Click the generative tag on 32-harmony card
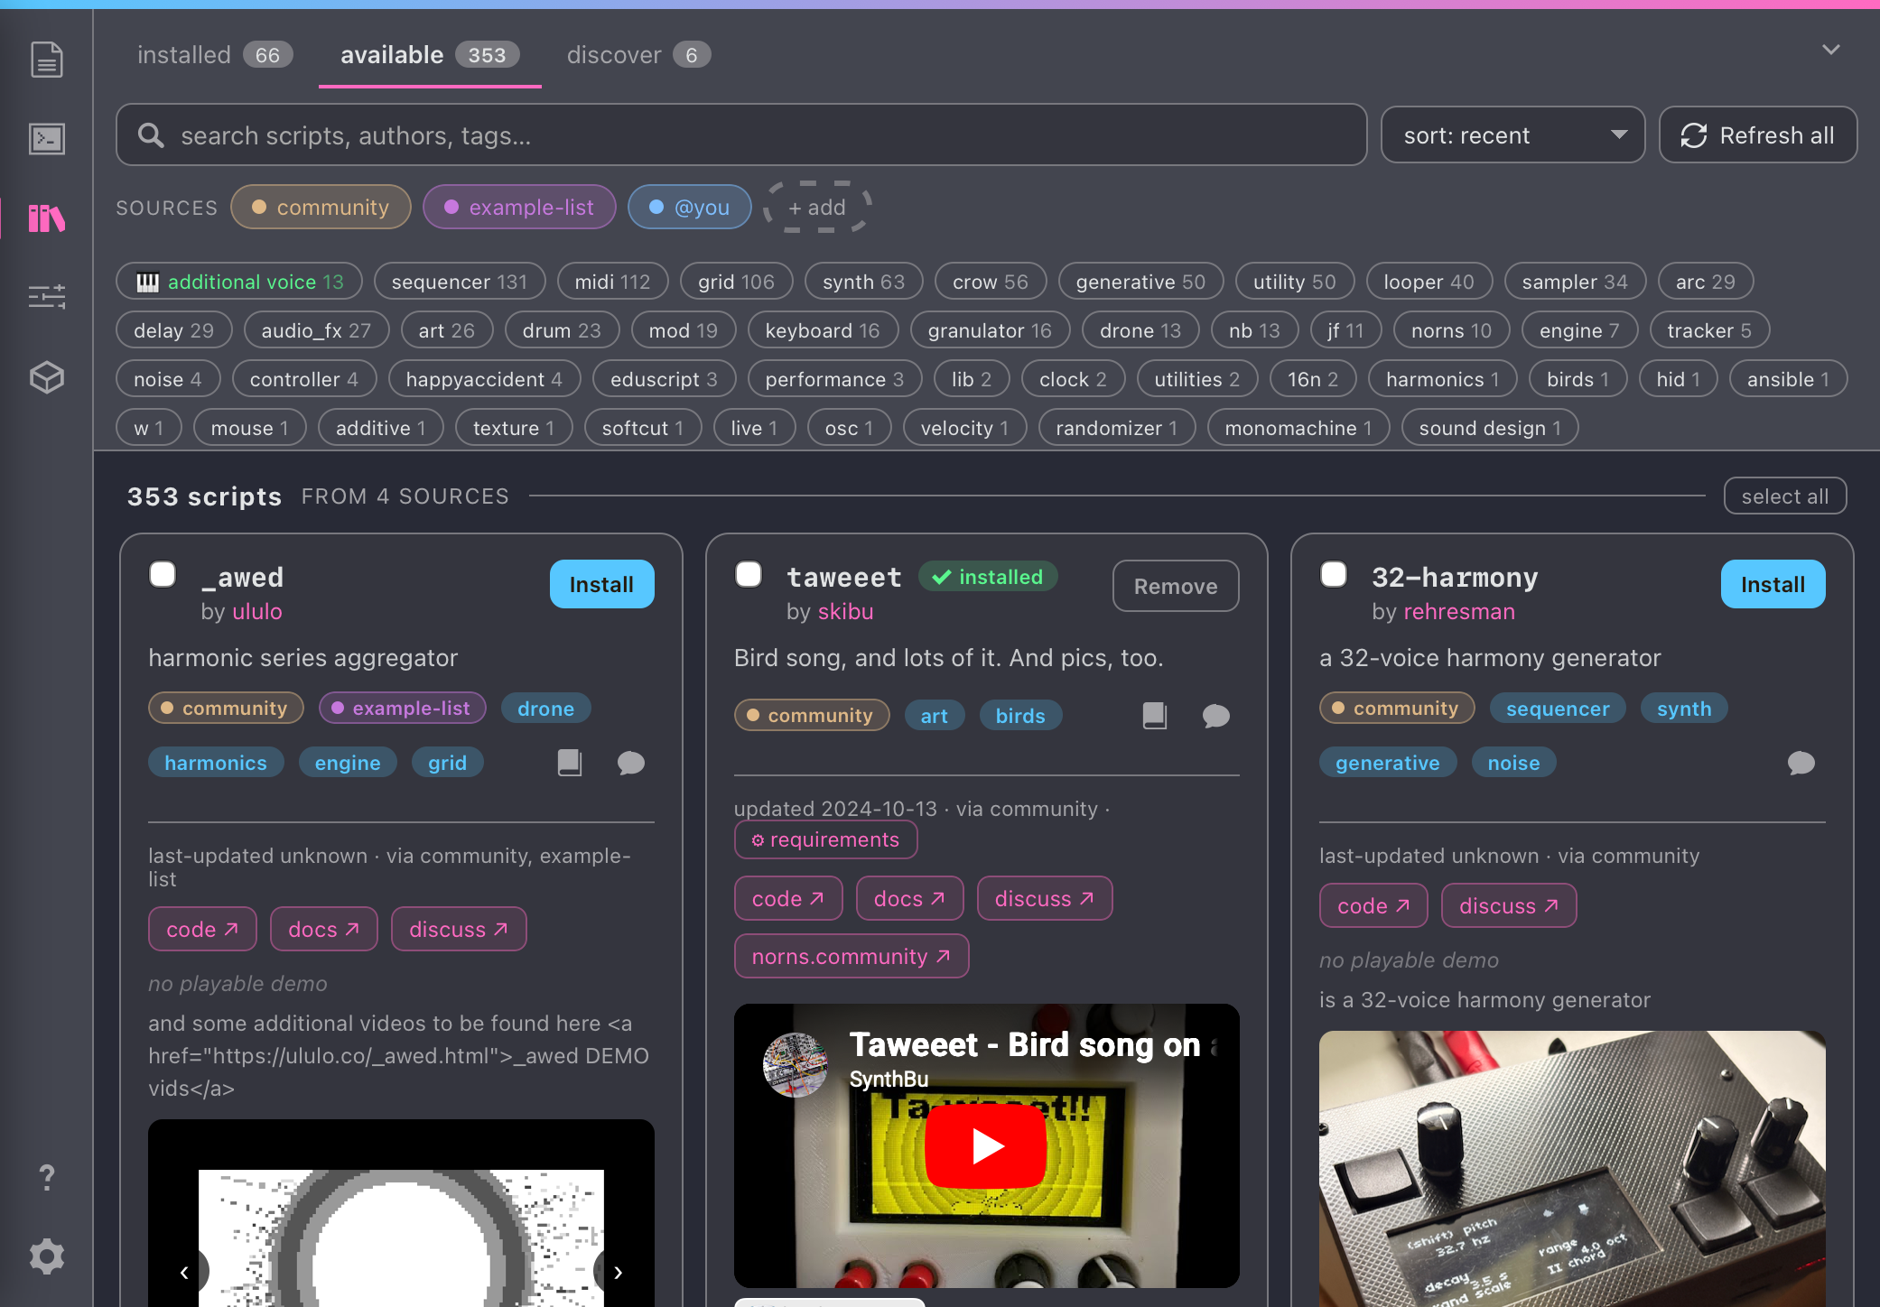This screenshot has width=1880, height=1307. tap(1387, 763)
